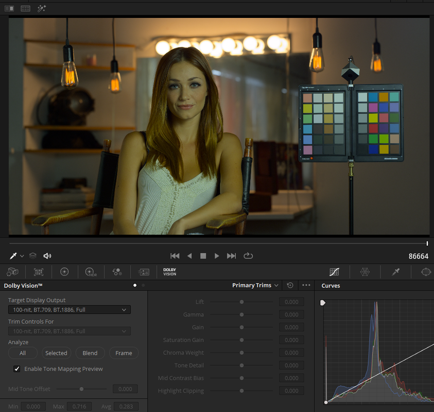Expand the Target Display Output dropdown
Screen dimensions: 434x412
pyautogui.click(x=70, y=310)
